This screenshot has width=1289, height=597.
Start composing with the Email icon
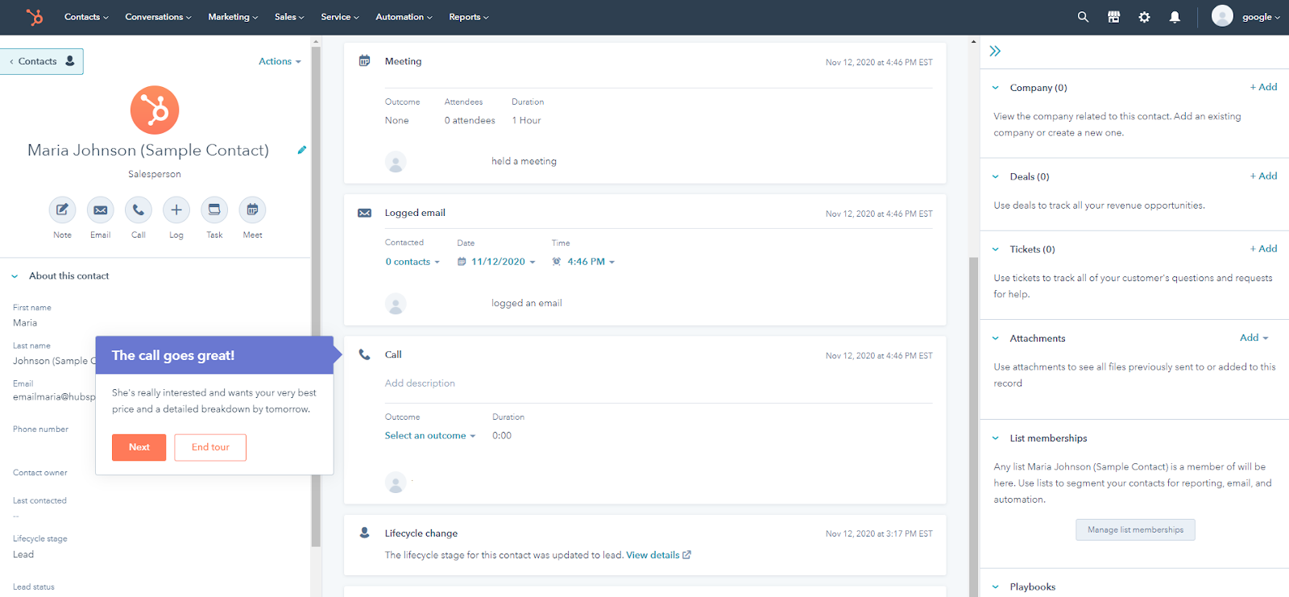(x=100, y=210)
